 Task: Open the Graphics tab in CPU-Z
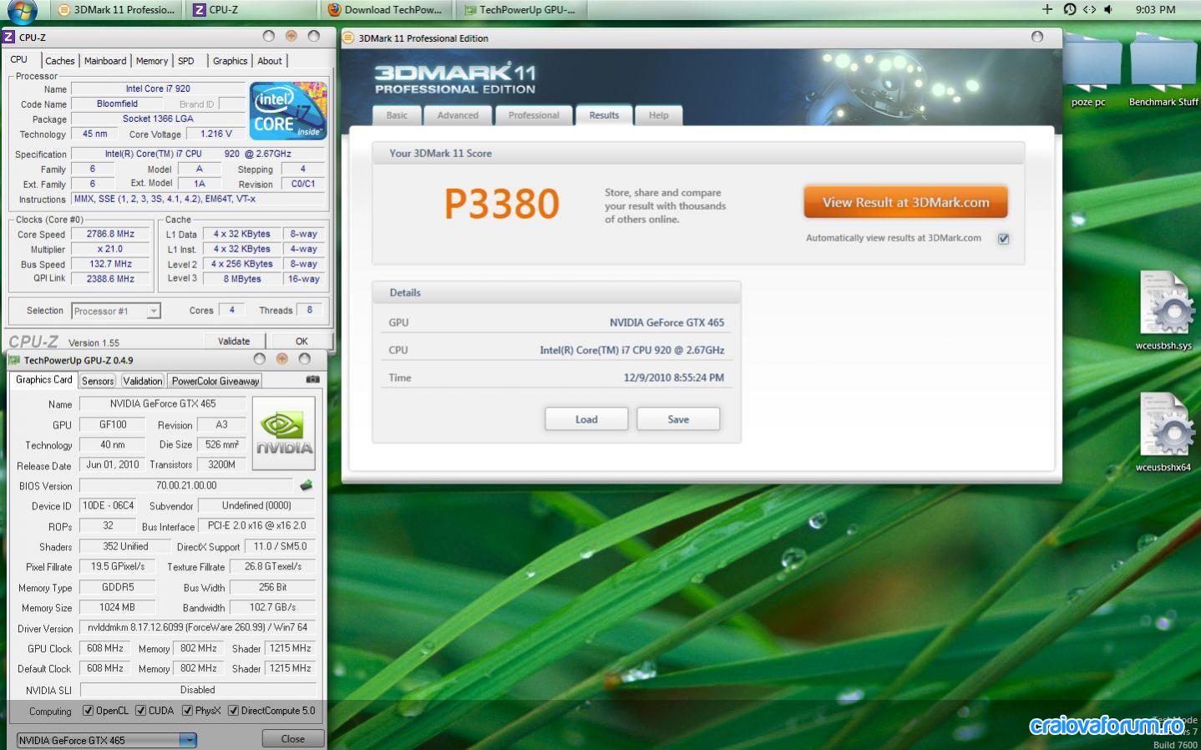(230, 61)
